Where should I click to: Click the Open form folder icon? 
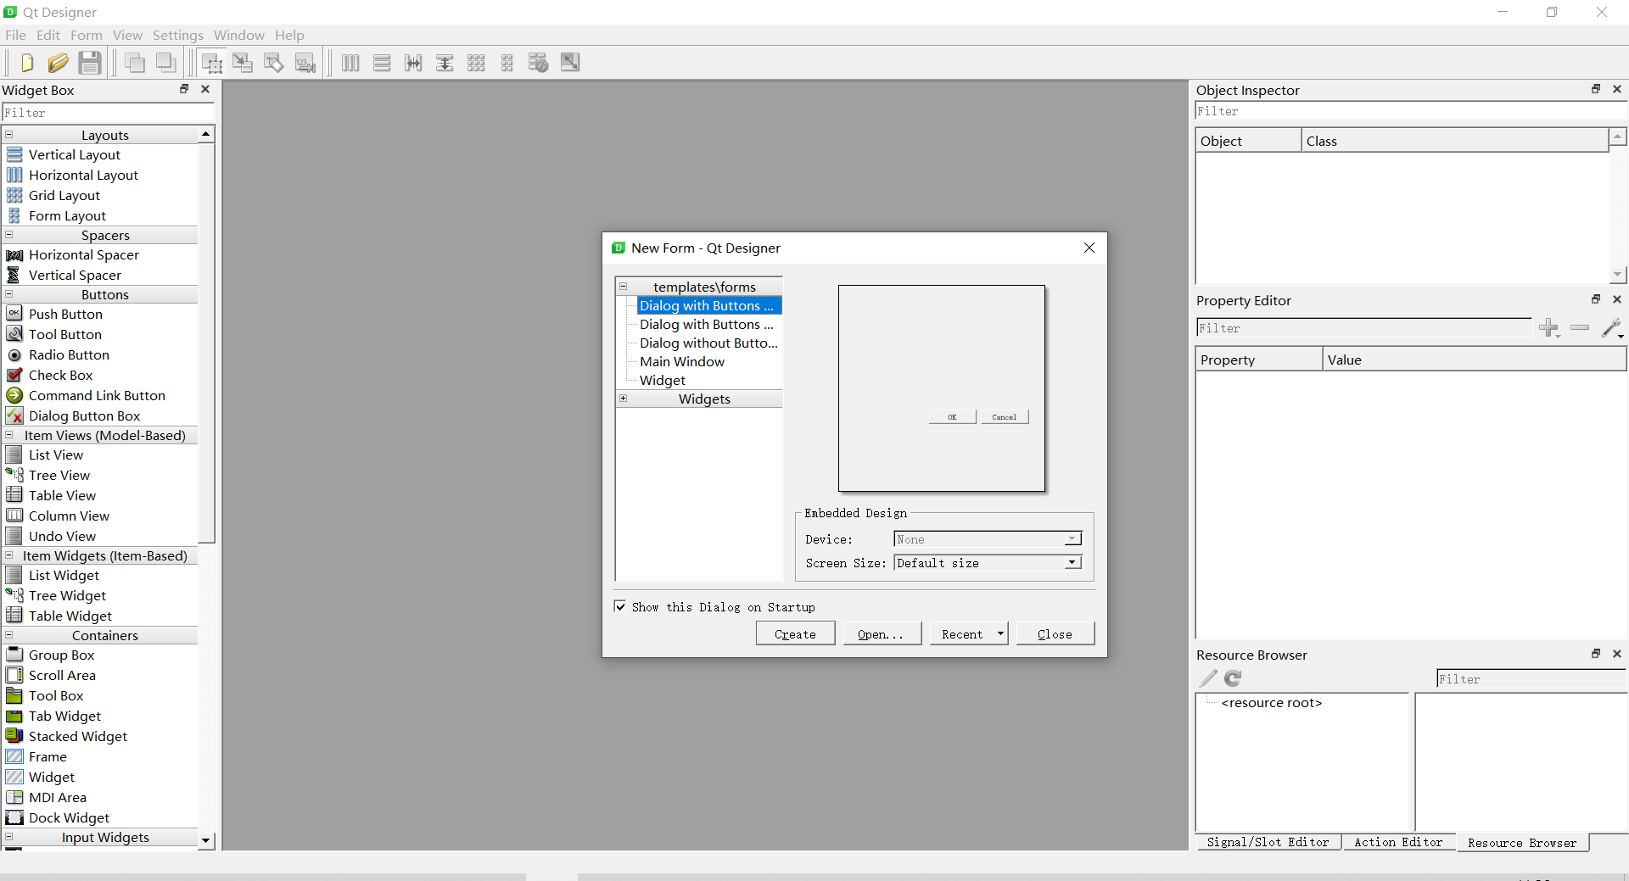(x=58, y=63)
